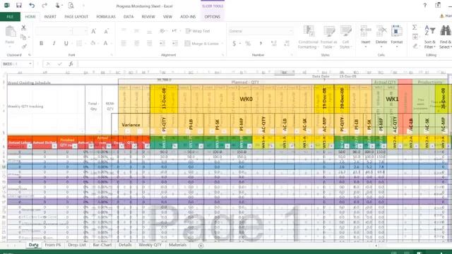
Task: Open the FILE backstage tab
Action: pos(10,17)
